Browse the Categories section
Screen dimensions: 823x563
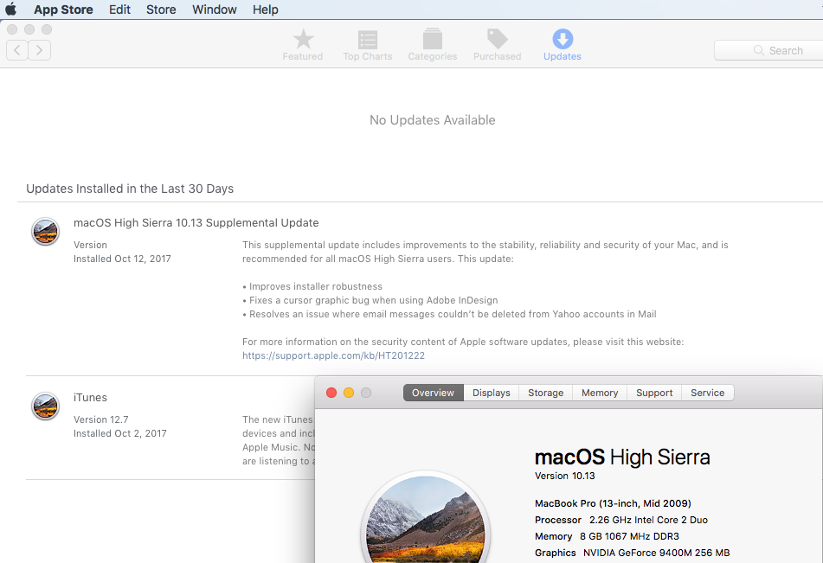coord(433,45)
